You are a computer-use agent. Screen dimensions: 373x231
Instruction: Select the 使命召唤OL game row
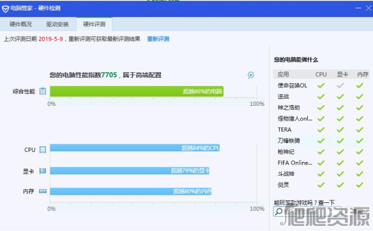pos(321,85)
